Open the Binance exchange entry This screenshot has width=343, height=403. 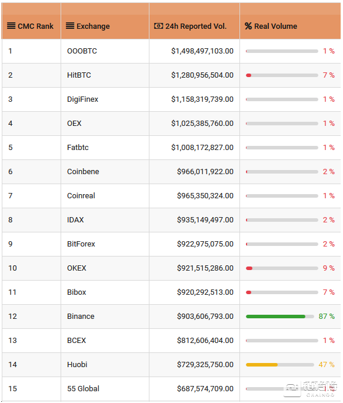pos(81,316)
